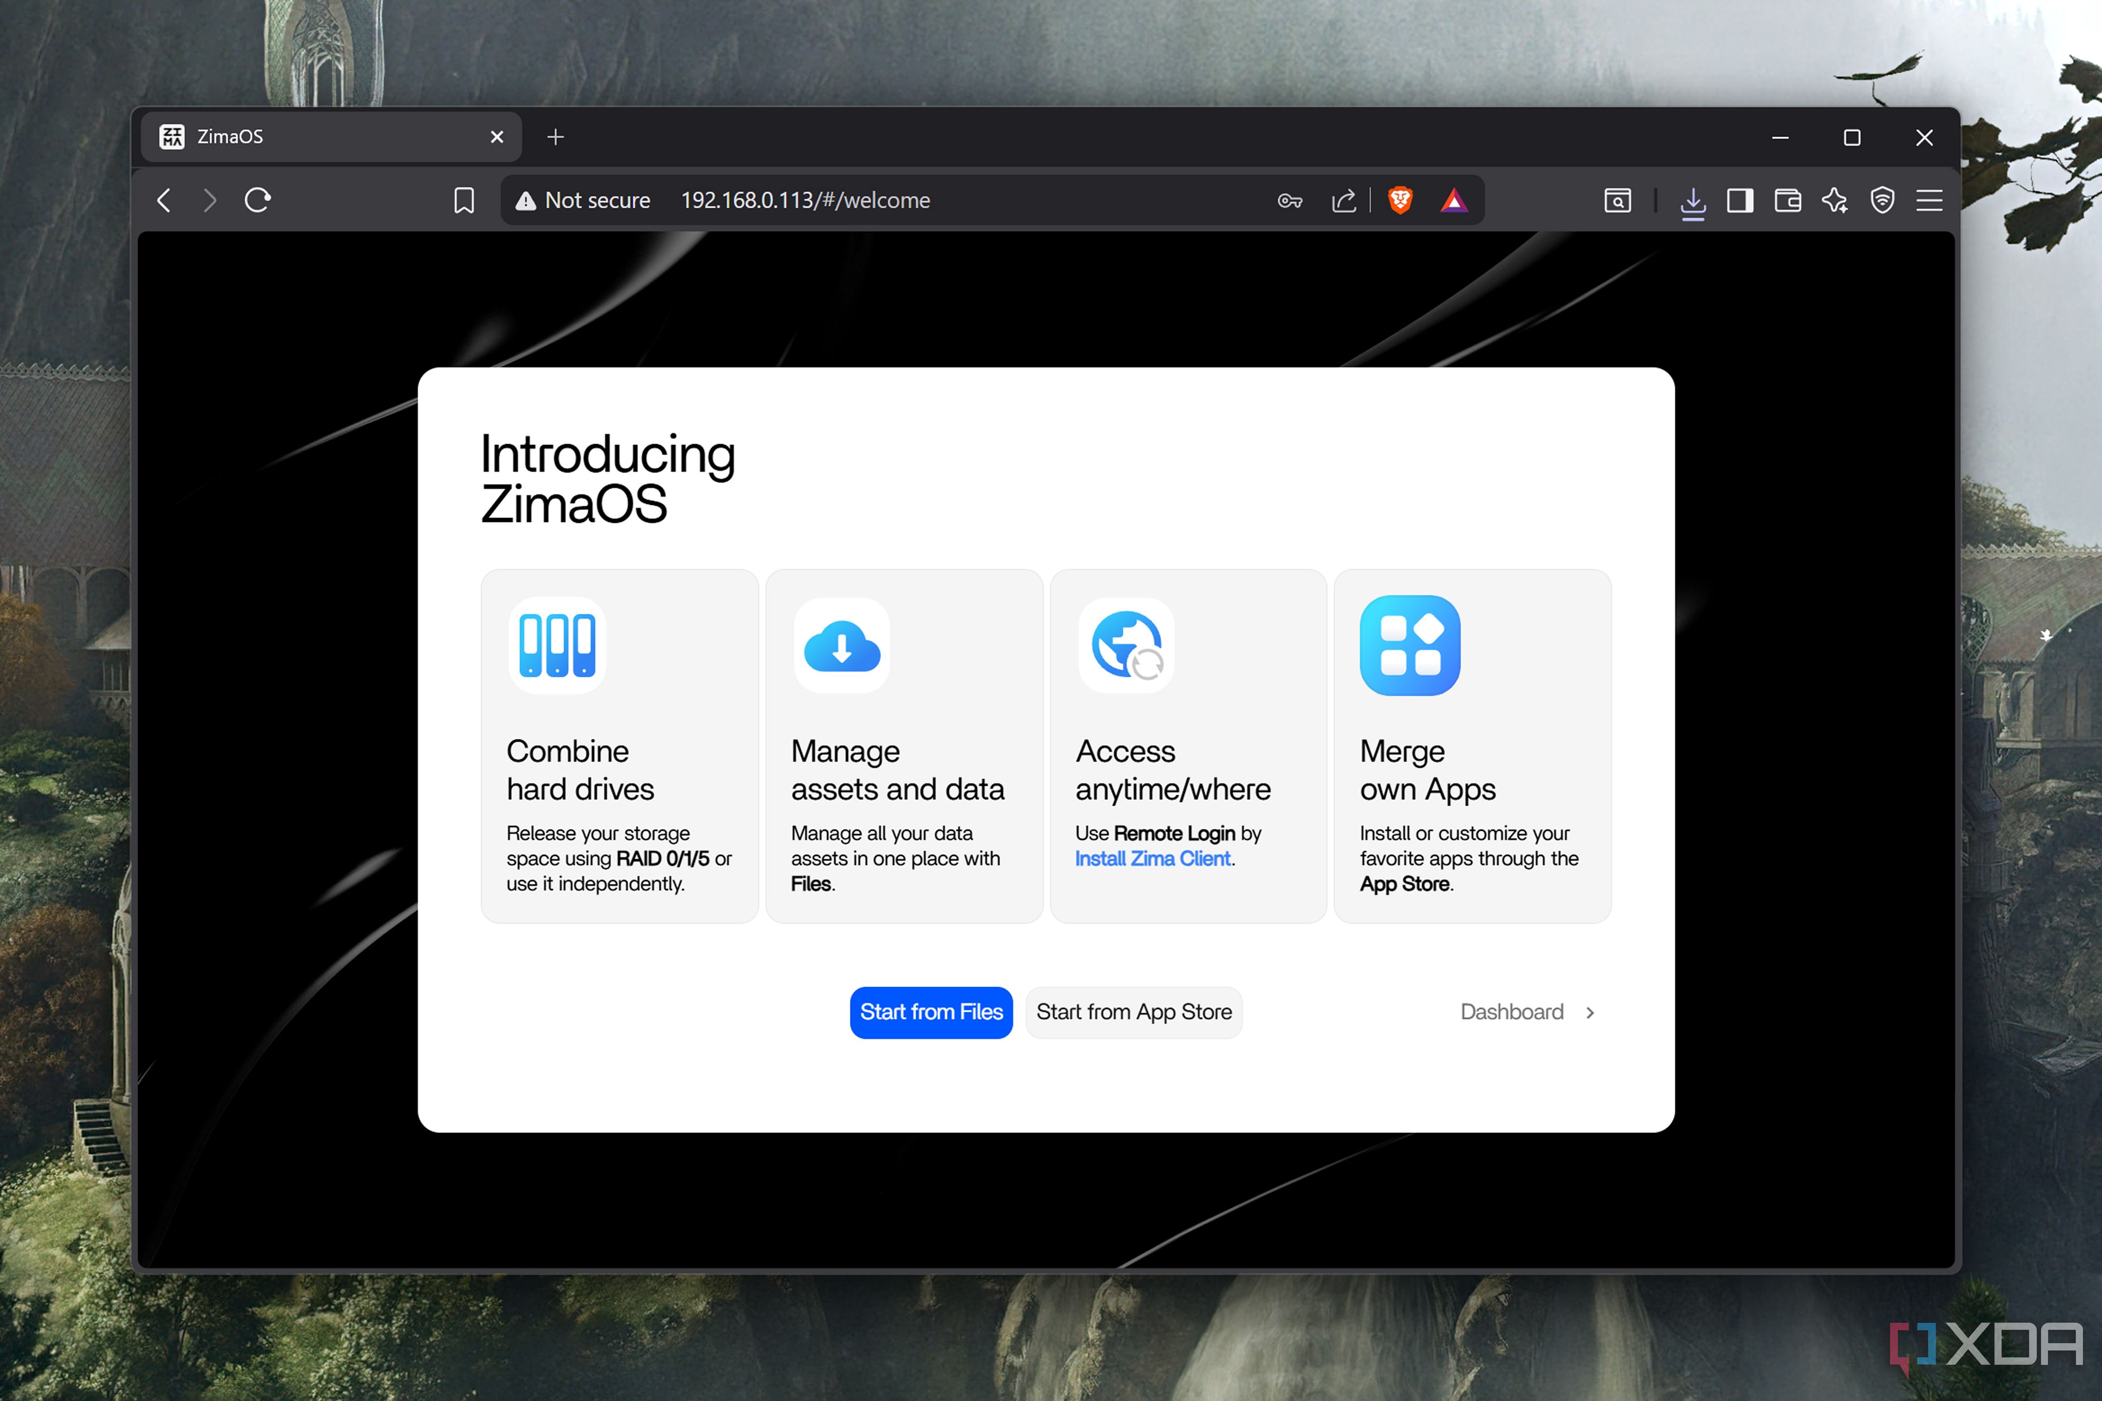
Task: Select the ZimaOS browser tab
Action: [x=331, y=137]
